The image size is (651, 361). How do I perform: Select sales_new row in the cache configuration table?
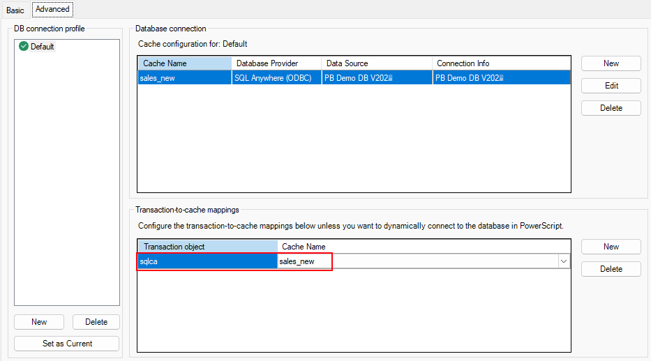click(184, 78)
